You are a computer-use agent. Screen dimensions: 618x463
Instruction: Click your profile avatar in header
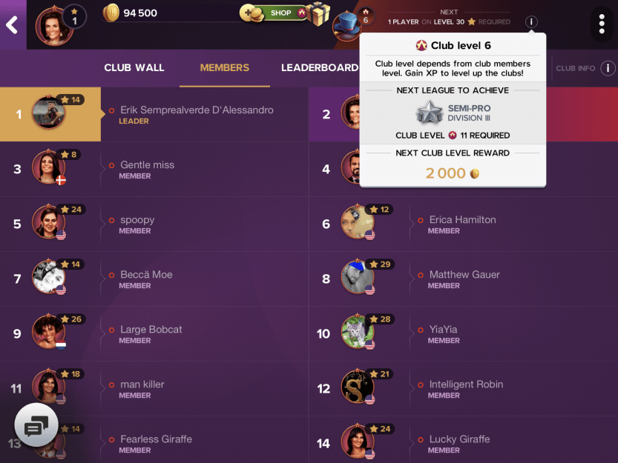coord(53,27)
